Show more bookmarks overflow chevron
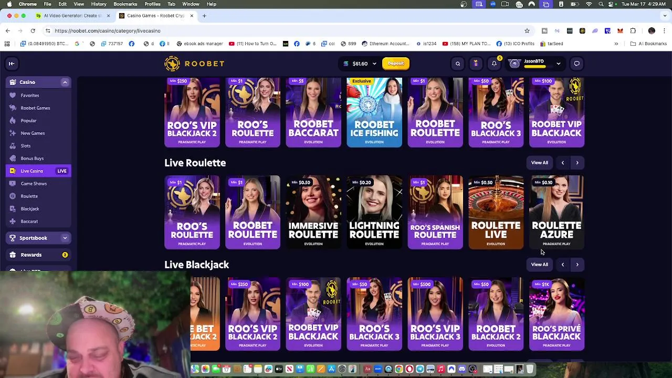 pos(616,44)
